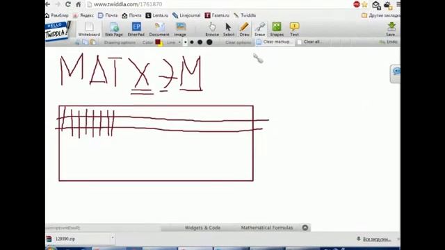Click the mail checker extension icon
The width and height of the screenshot is (445, 250).
click(376, 5)
